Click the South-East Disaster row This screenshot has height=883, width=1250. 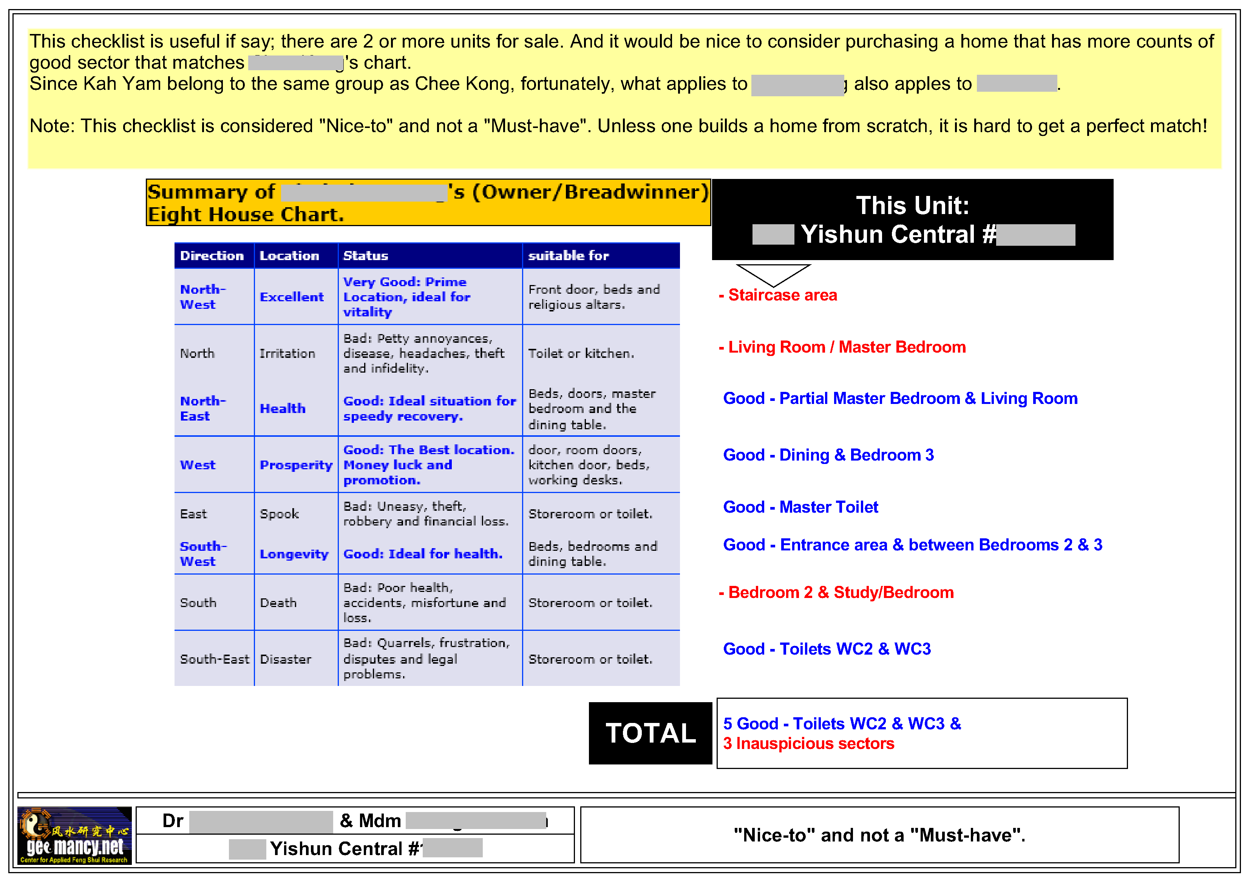coord(285,660)
